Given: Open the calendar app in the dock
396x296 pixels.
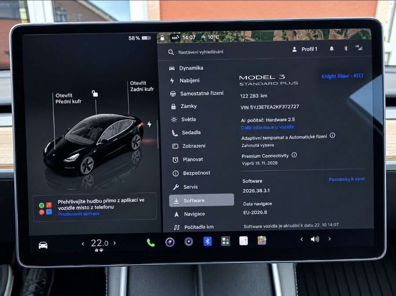Looking at the screenshot, I should tap(244, 241).
